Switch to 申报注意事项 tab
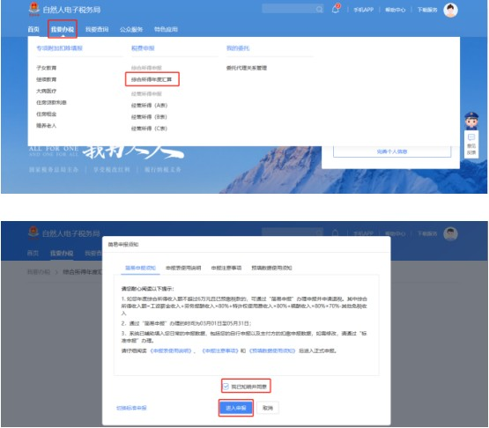Viewport: 489px width, 428px height. 226,268
